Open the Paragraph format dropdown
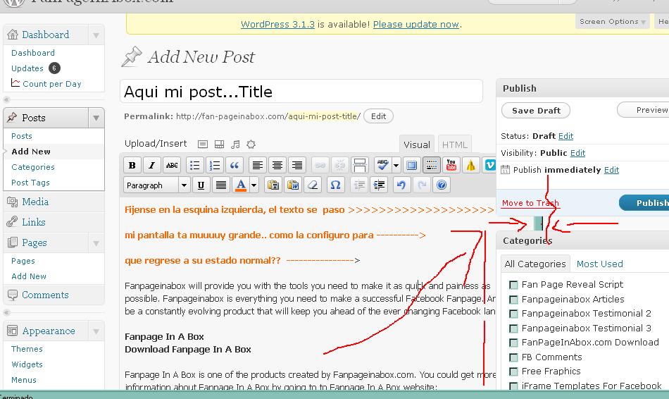Image resolution: width=669 pixels, height=399 pixels. point(157,185)
